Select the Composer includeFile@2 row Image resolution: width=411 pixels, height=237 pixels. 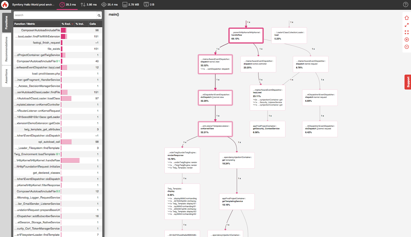tap(58, 191)
